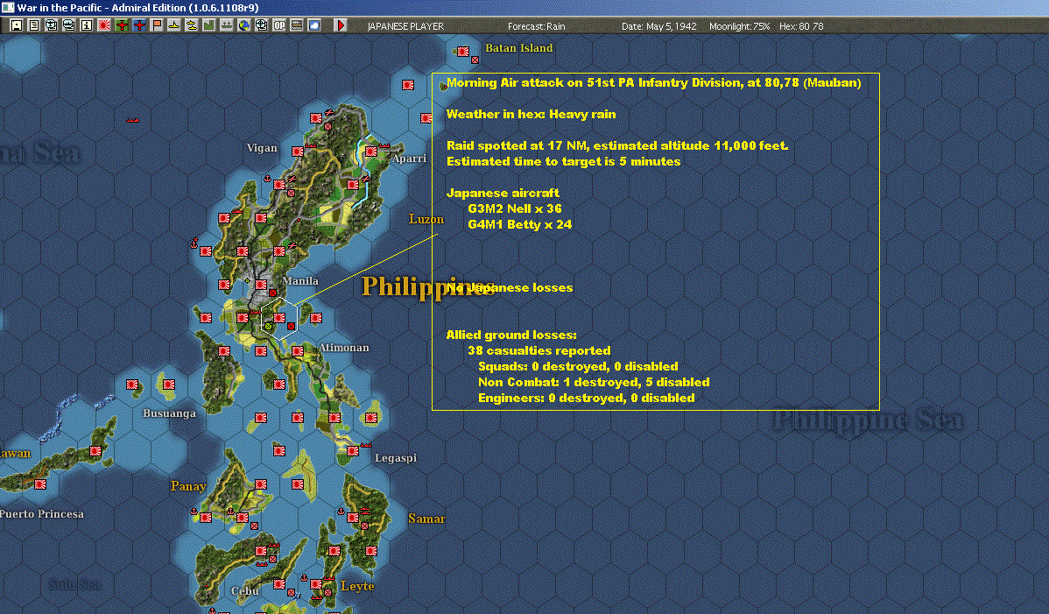Select Japanese flag marker at Batan Island
This screenshot has height=614, width=1049.
pos(462,51)
